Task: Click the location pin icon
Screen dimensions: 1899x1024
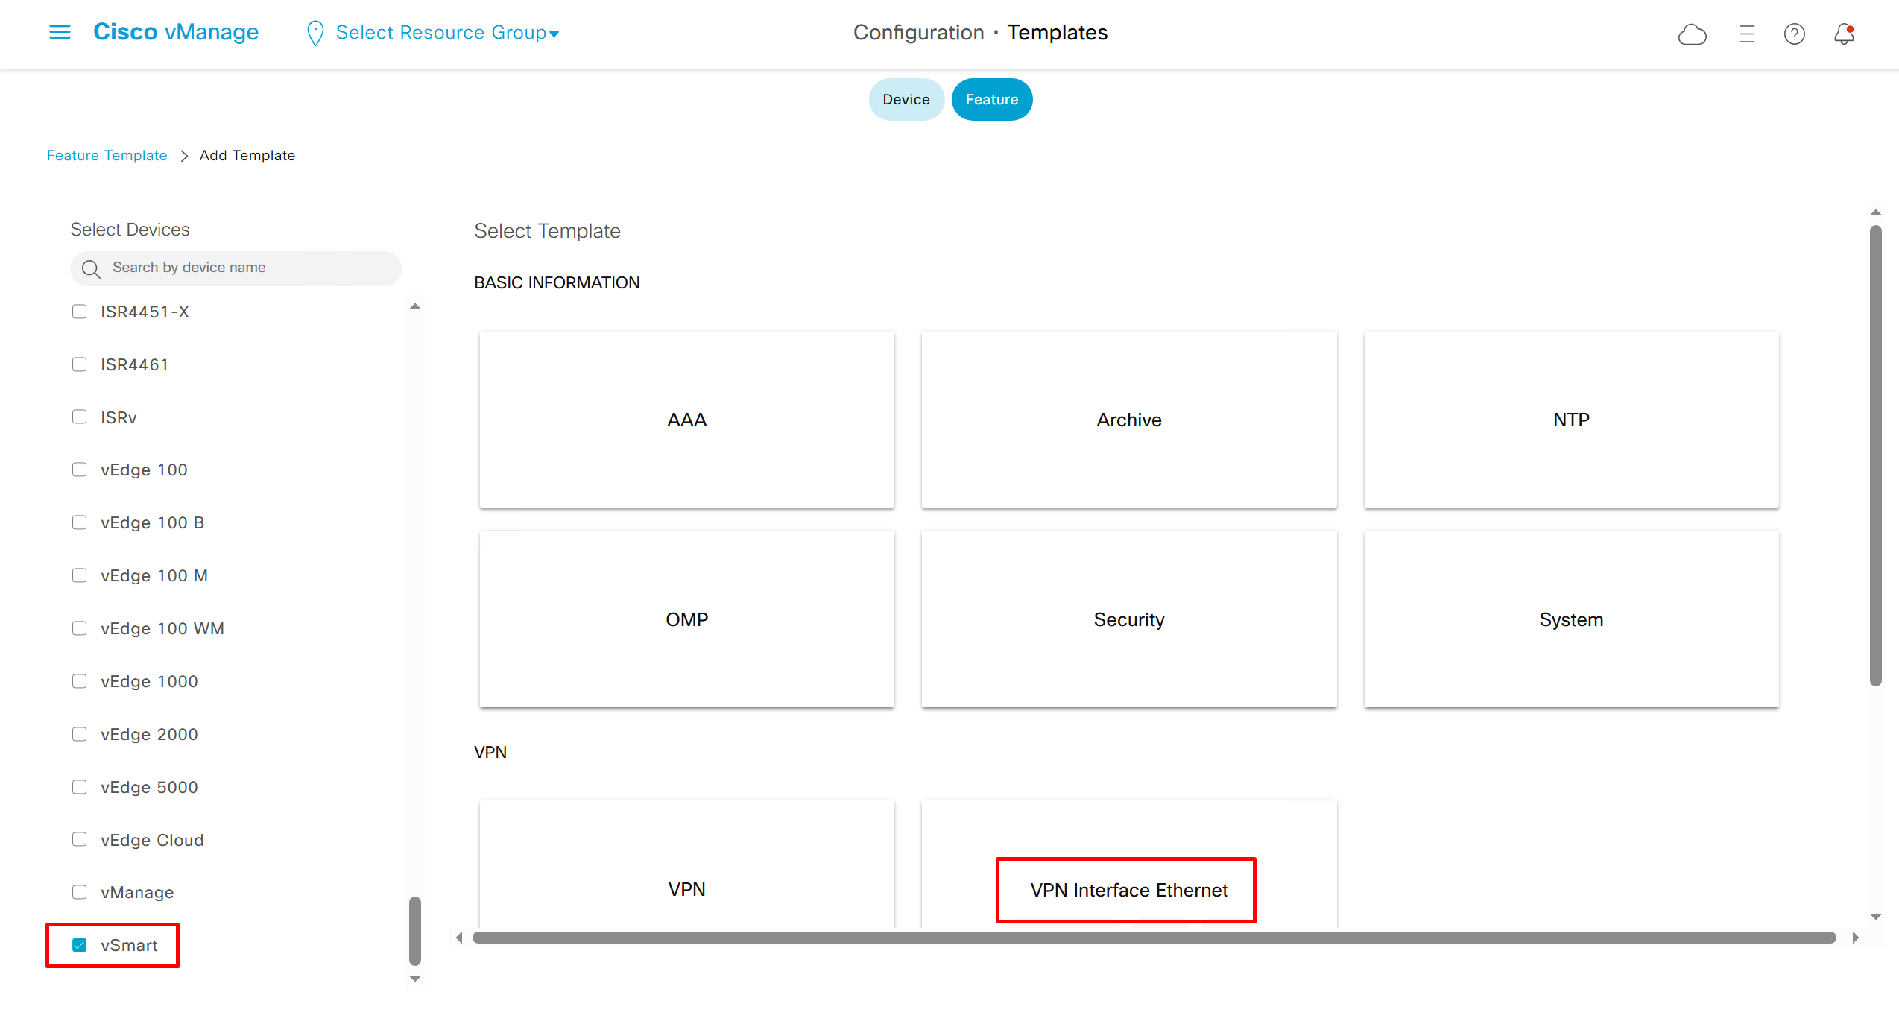Action: (315, 34)
